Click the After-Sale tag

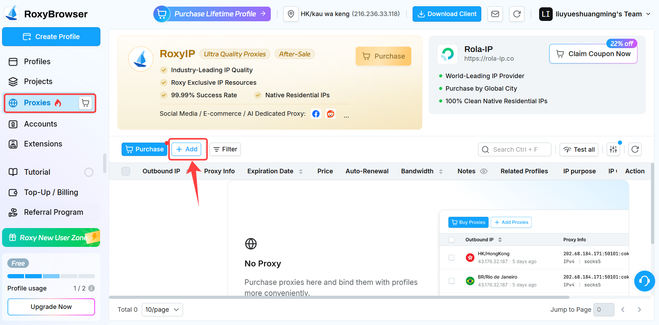(x=294, y=54)
